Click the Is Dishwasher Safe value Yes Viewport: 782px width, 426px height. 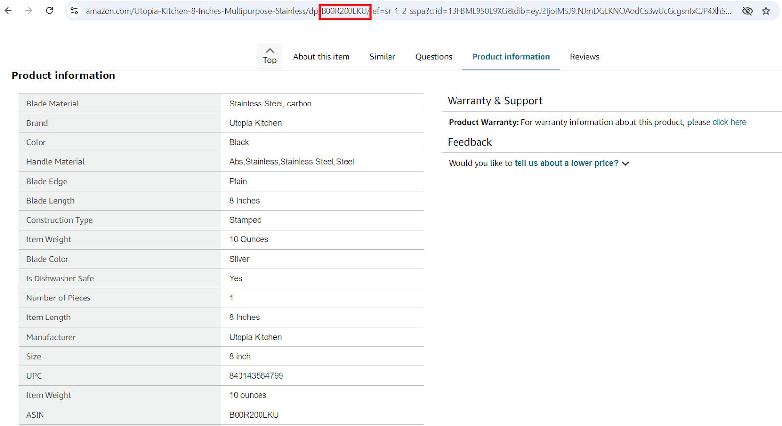236,278
